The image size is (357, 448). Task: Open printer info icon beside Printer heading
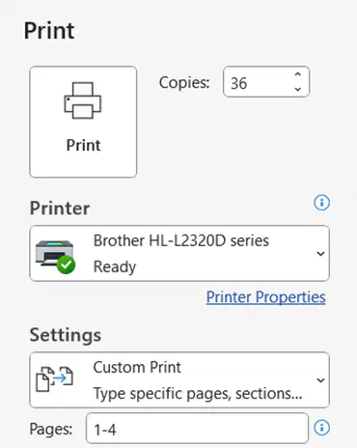[x=321, y=203]
